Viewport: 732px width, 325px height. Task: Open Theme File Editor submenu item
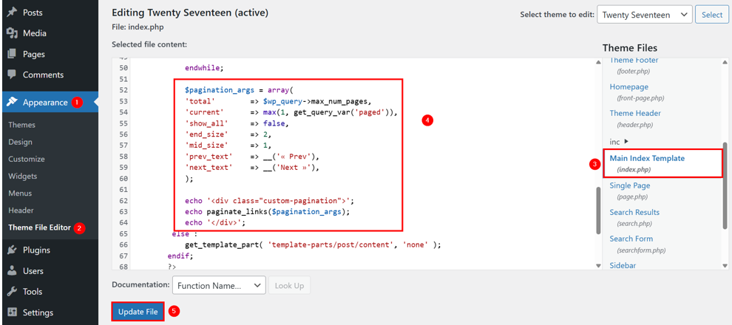(x=40, y=227)
